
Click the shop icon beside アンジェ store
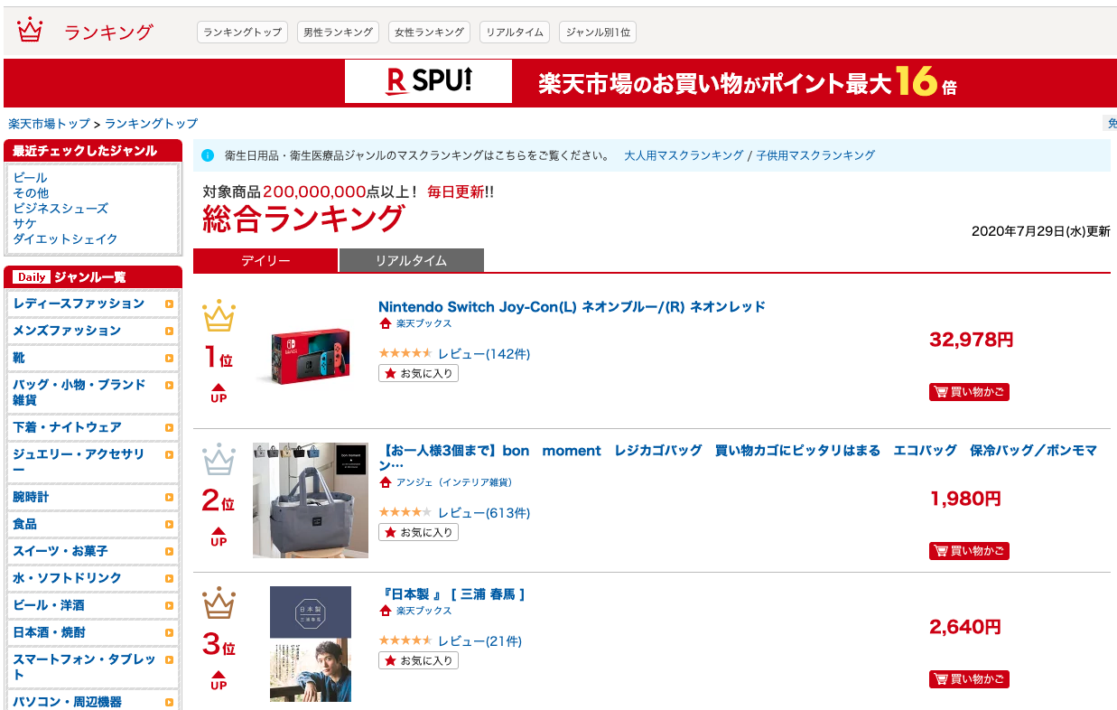(x=386, y=482)
